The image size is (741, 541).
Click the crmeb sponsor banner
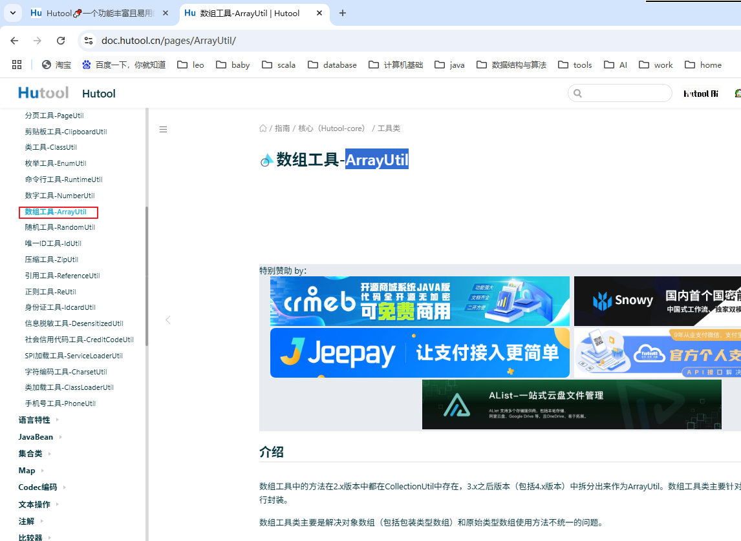coord(420,301)
